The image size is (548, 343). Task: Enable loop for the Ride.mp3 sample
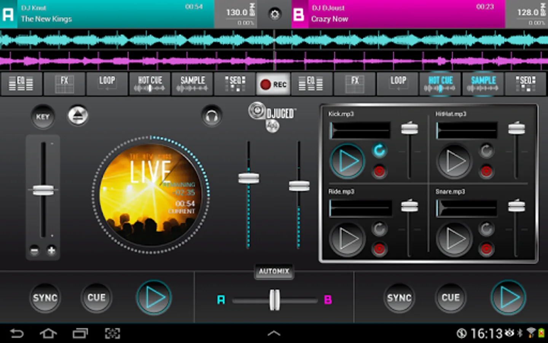(379, 229)
